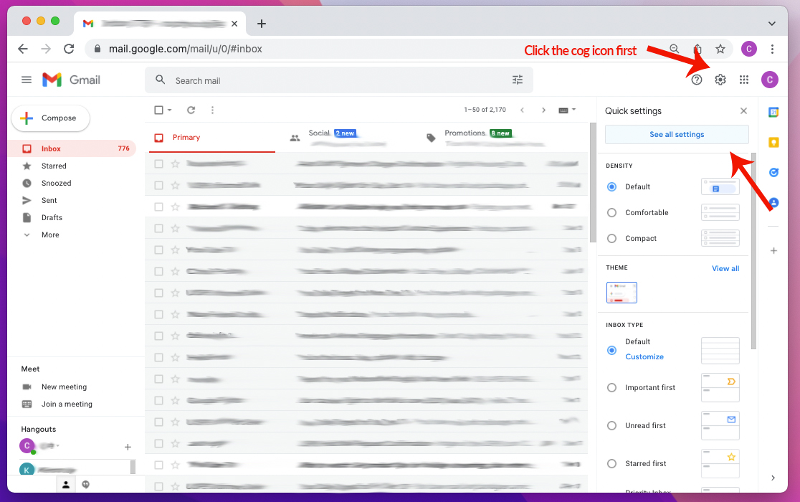Show search options filter icon
The height and width of the screenshot is (502, 800).
(518, 80)
